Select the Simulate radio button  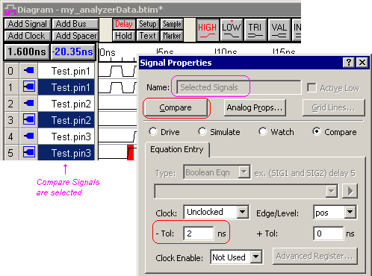pos(202,131)
